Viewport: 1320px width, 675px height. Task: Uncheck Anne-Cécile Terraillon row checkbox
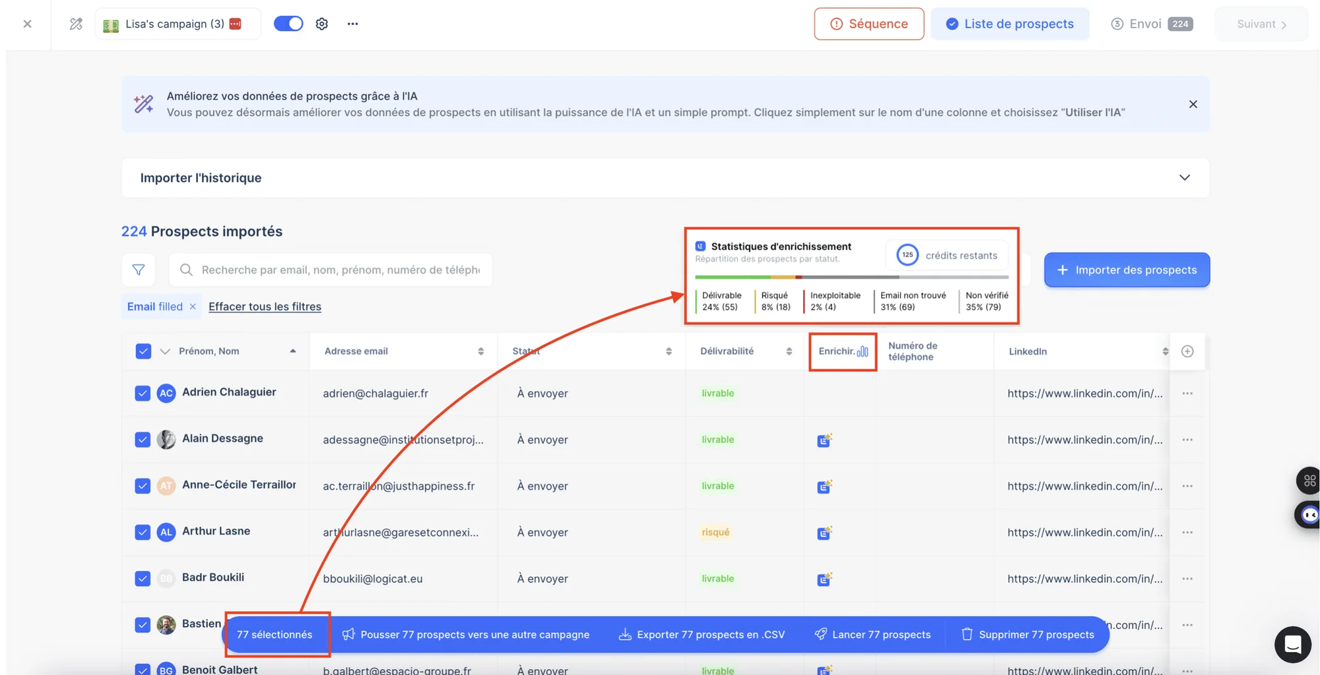(143, 486)
